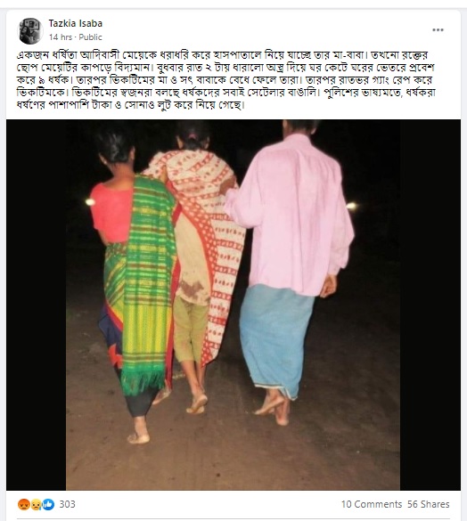Open the 10 Comments link
Screen dimensions: 467x521
(372, 504)
